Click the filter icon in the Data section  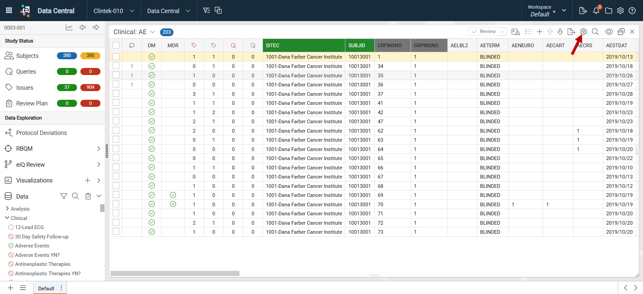tap(64, 196)
